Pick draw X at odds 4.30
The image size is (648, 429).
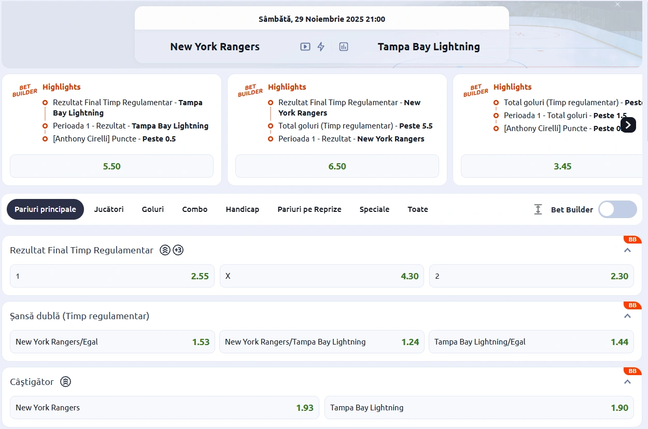coord(321,276)
